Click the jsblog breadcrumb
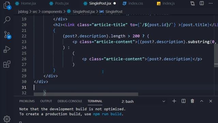This screenshot has width=218, height=123. (x=23, y=12)
